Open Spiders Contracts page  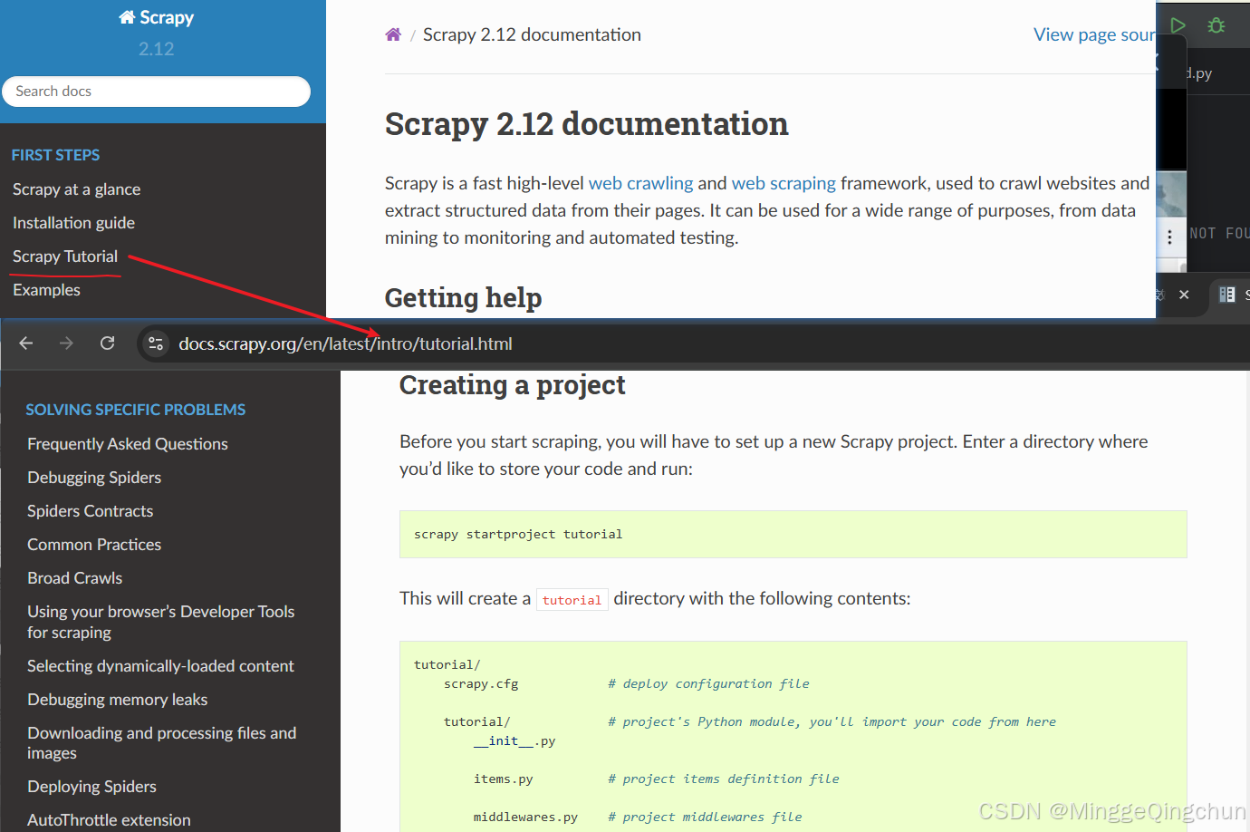click(91, 511)
